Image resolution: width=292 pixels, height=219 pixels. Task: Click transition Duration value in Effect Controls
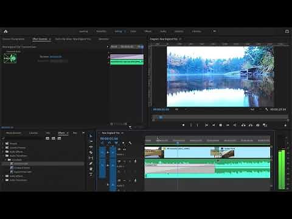56,57
